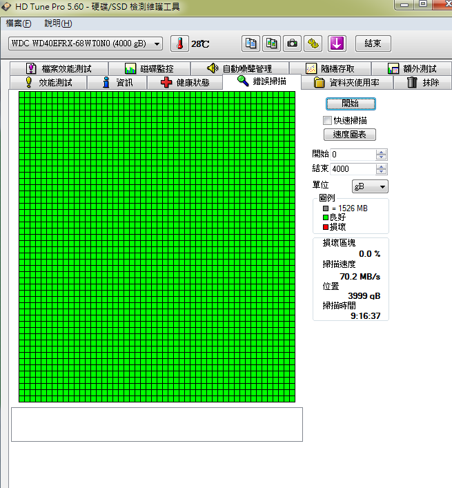Image resolution: width=452 pixels, height=488 pixels.
Task: Click the red 損壞 legend swatch
Action: pos(326,227)
